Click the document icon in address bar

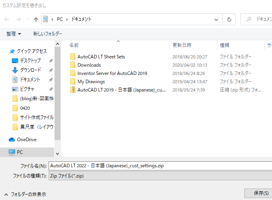(x=45, y=19)
